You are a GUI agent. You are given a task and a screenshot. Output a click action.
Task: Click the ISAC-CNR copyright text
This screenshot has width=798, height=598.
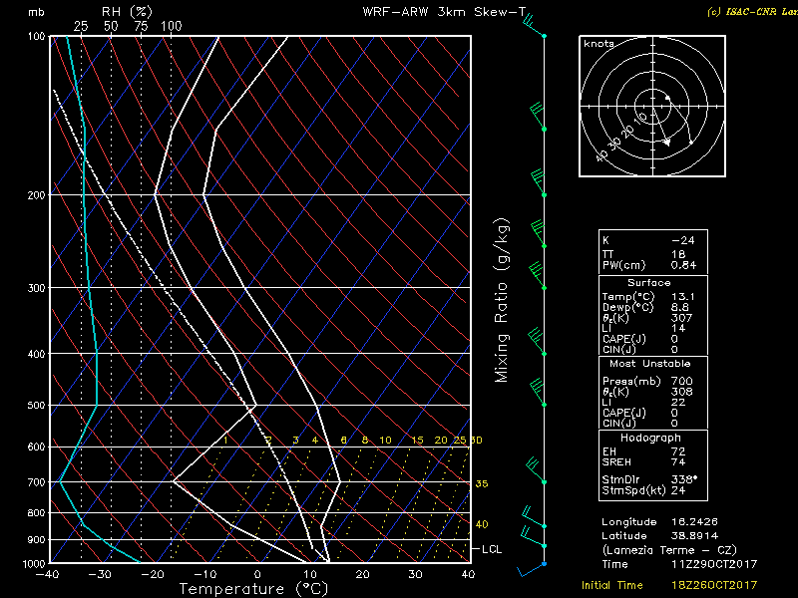point(752,12)
